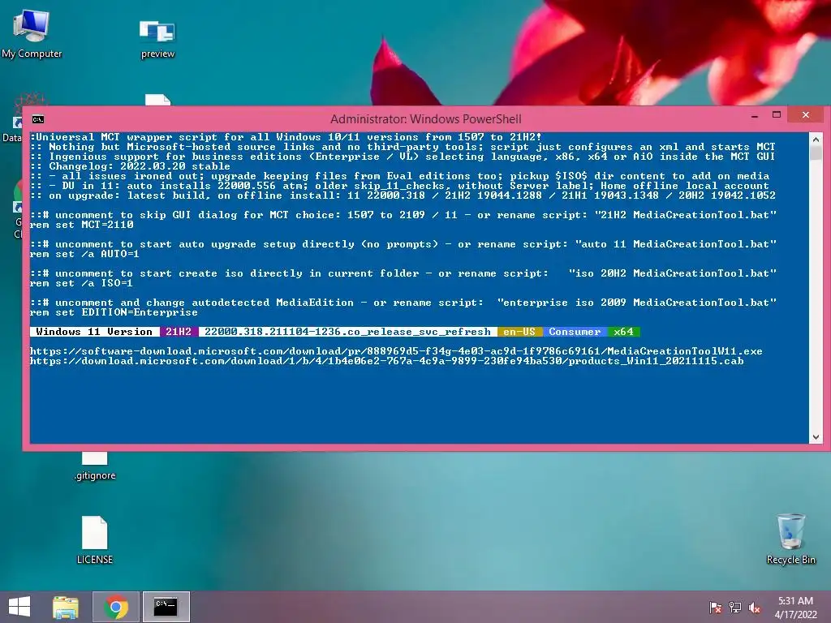Open the Windows Start button
Image resolution: width=831 pixels, height=623 pixels.
coord(19,607)
